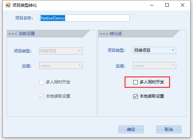The height and width of the screenshot is (140, 193).
Task: Uncheck 本地读取设置 checkbox under 转化成
Action: click(x=135, y=96)
